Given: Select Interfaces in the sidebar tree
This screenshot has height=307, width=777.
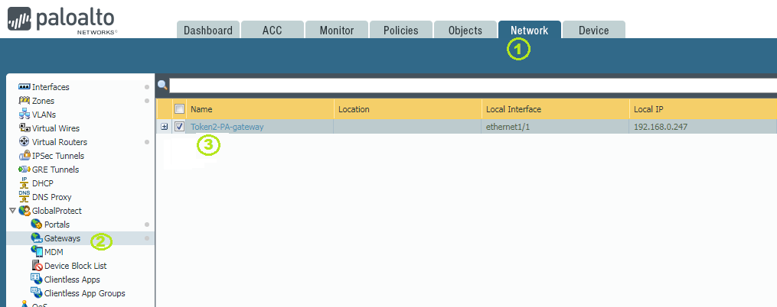Looking at the screenshot, I should click(51, 87).
